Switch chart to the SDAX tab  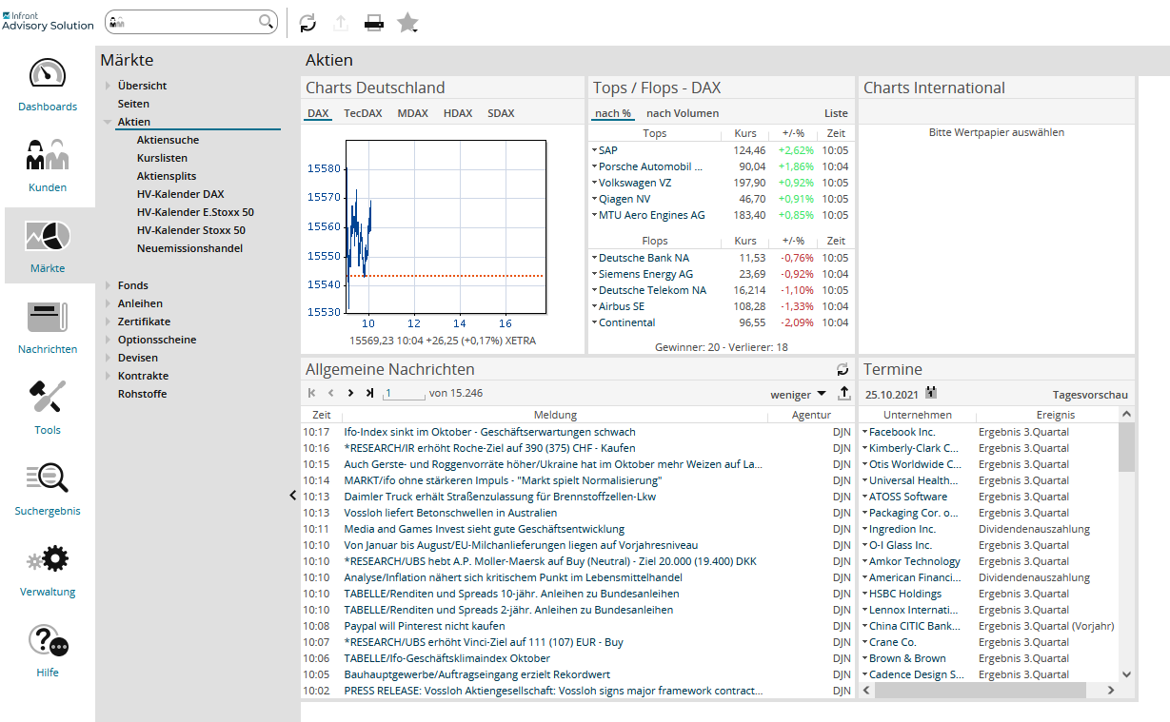point(501,113)
